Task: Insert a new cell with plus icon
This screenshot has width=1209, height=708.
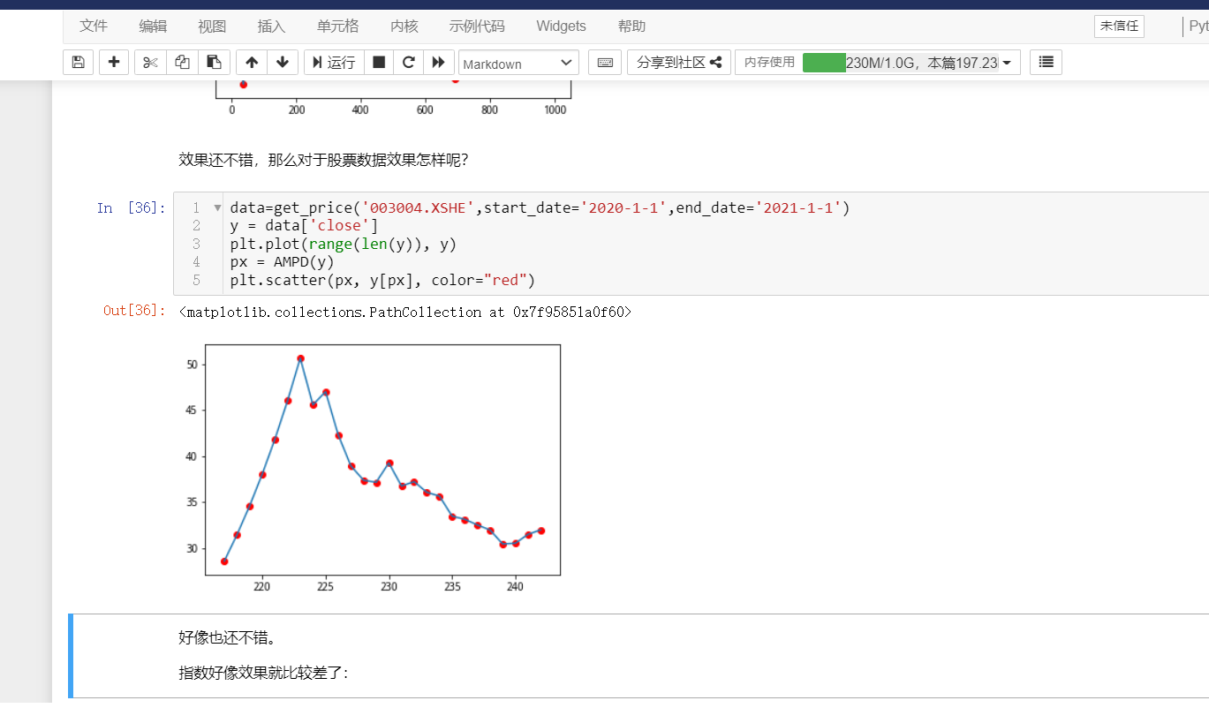Action: pos(113,62)
